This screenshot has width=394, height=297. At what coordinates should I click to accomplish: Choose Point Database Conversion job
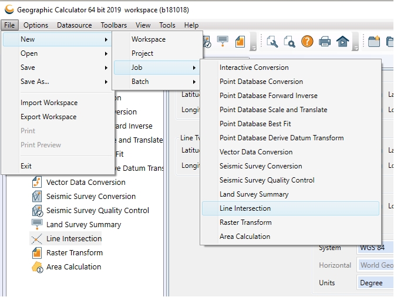(261, 82)
